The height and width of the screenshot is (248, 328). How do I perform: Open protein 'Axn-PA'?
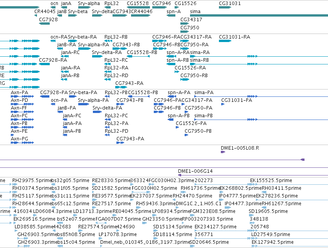pos(19,93)
